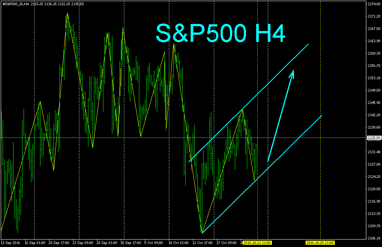The height and width of the screenshot is (247, 382).
Task: Click the current price label 2135.50
Action: point(374,138)
